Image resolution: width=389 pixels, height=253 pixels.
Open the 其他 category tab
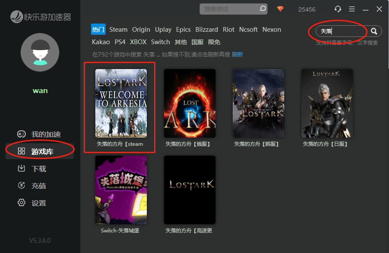click(181, 42)
